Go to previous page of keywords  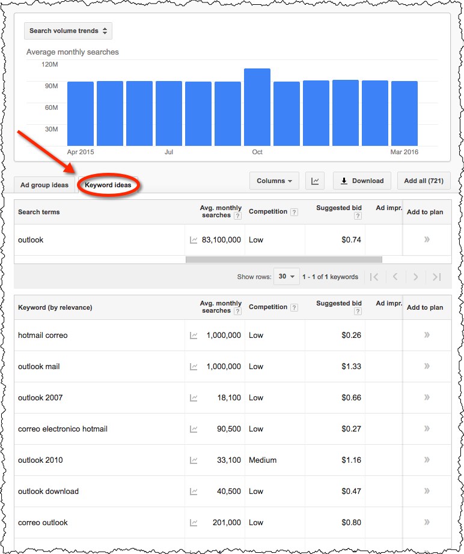(x=395, y=277)
